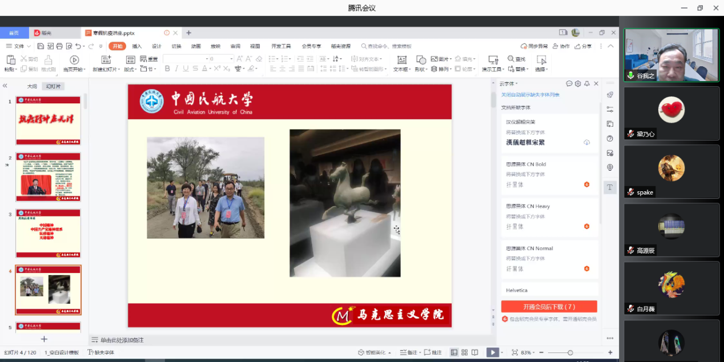The image size is (724, 362).
Task: Click the Find (查找) magnifier icon
Action: tap(512, 59)
